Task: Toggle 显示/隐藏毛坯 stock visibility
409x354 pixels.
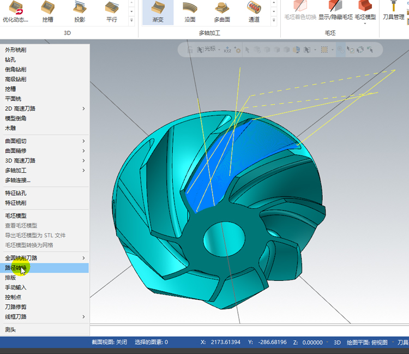Action: tap(335, 11)
